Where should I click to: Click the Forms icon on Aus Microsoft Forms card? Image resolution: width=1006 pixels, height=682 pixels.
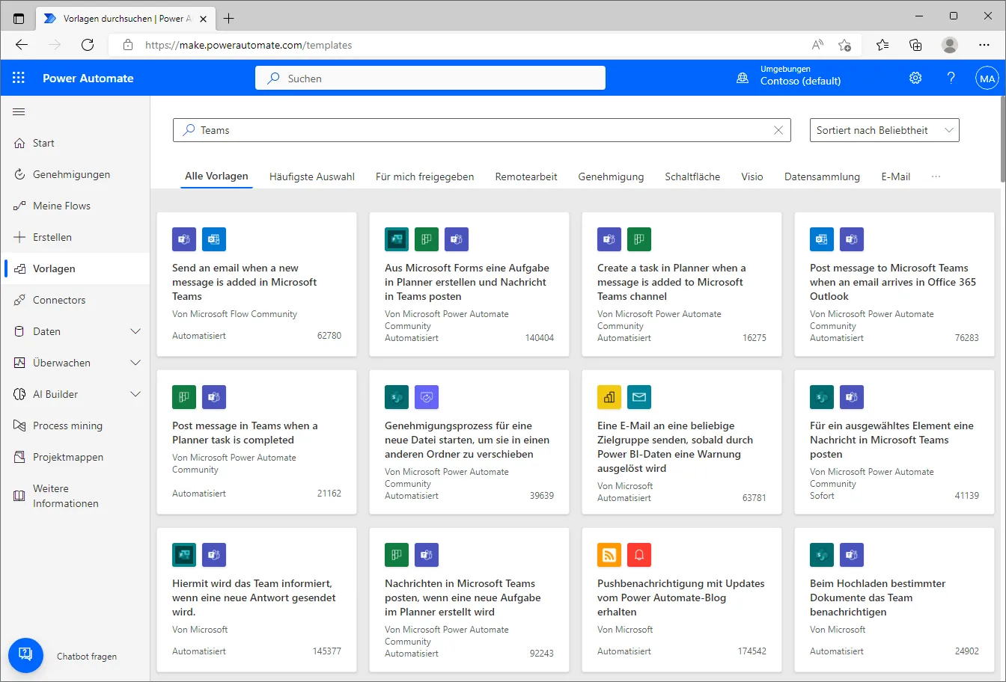click(397, 239)
